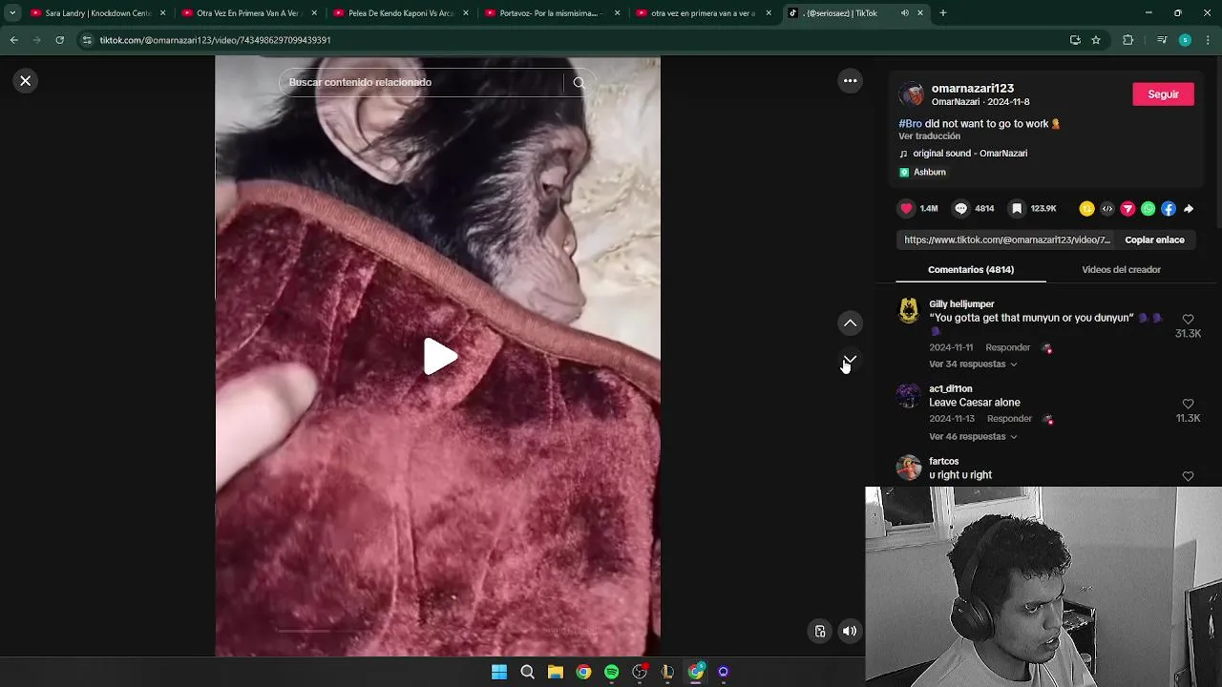Close the TikTok video viewer

(x=26, y=81)
